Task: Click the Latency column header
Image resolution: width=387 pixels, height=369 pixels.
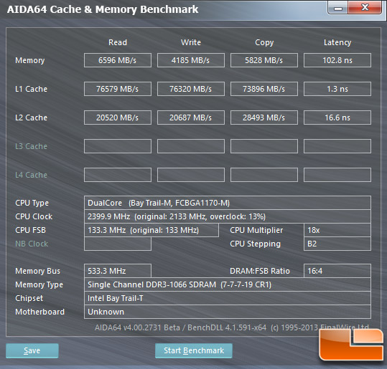Action: [x=337, y=43]
